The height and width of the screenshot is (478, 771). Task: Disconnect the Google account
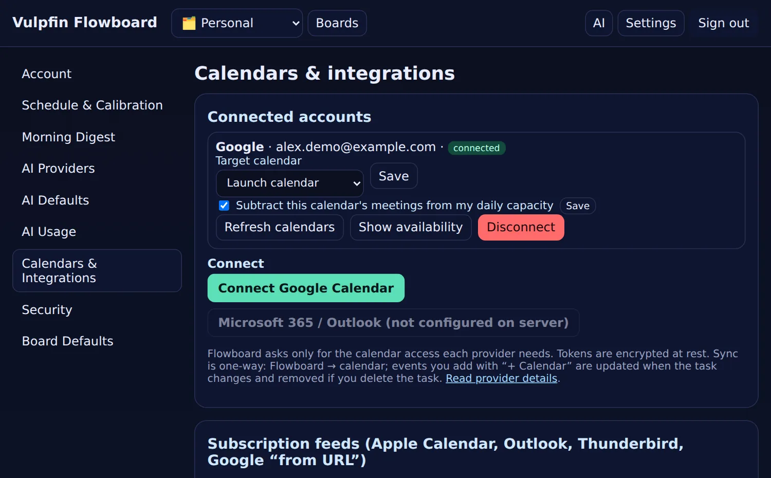[521, 227]
